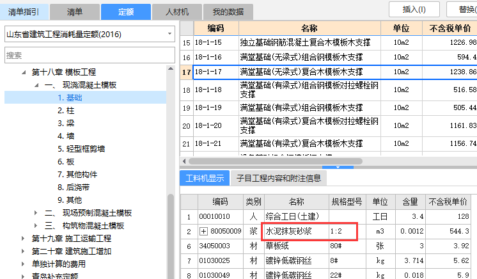477x279 pixels.
Task: Click 水泥抹灰砂浆 name cell
Action: point(297,232)
